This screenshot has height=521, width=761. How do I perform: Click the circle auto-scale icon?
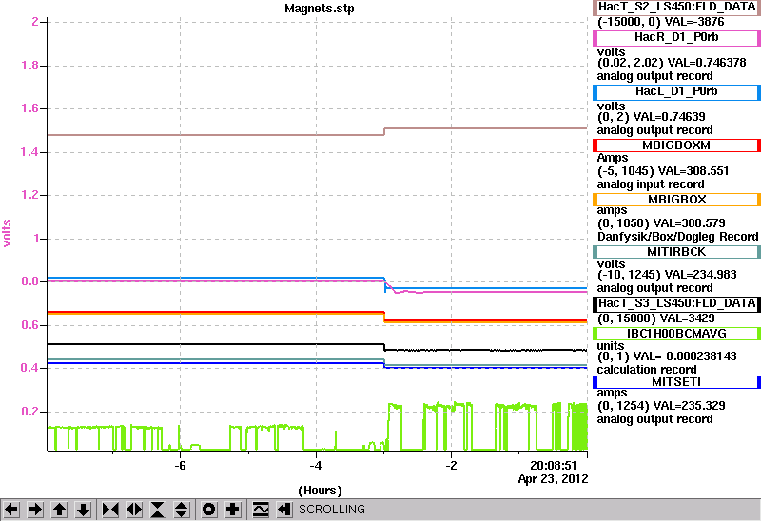point(209,510)
